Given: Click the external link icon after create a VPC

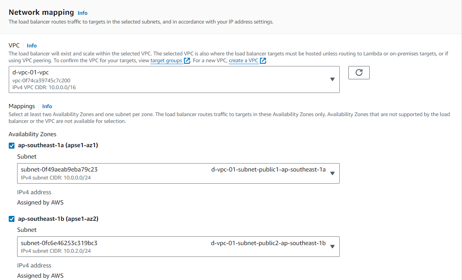Looking at the screenshot, I should click(263, 61).
